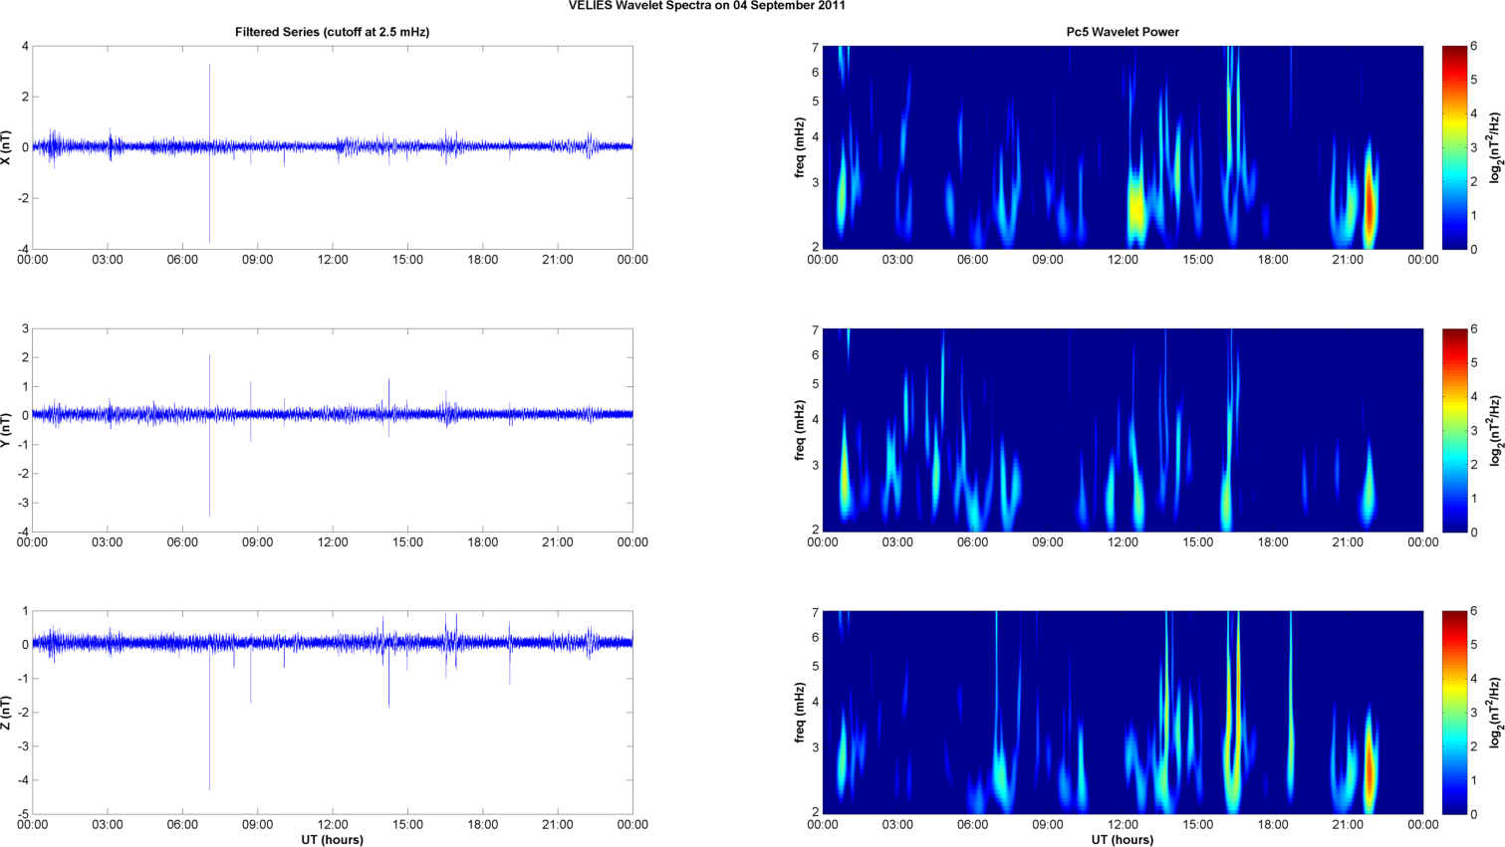Click the "7" frequency tick of the middle wavelet plot
1505x847 pixels.
[815, 330]
